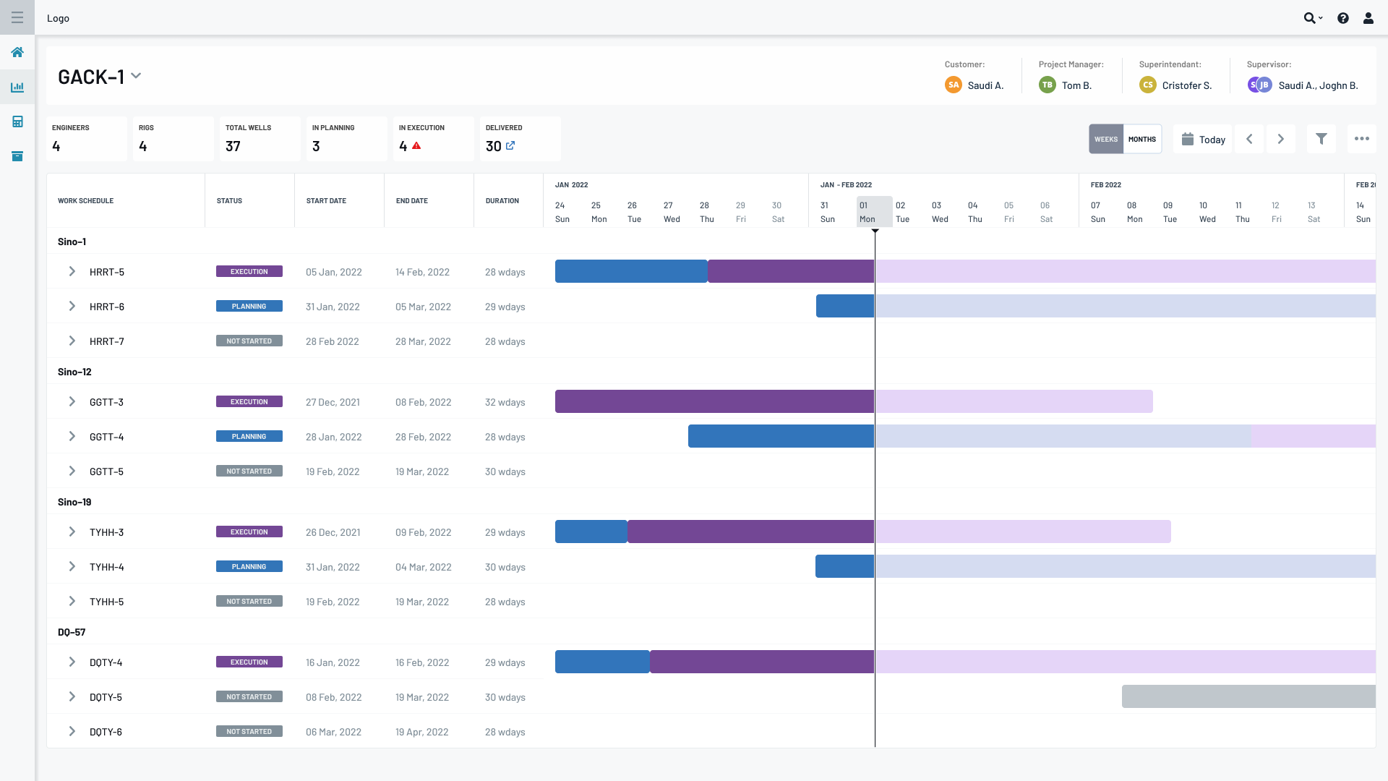Open the GACK-1 project dropdown
This screenshot has height=781, width=1388.
(136, 76)
